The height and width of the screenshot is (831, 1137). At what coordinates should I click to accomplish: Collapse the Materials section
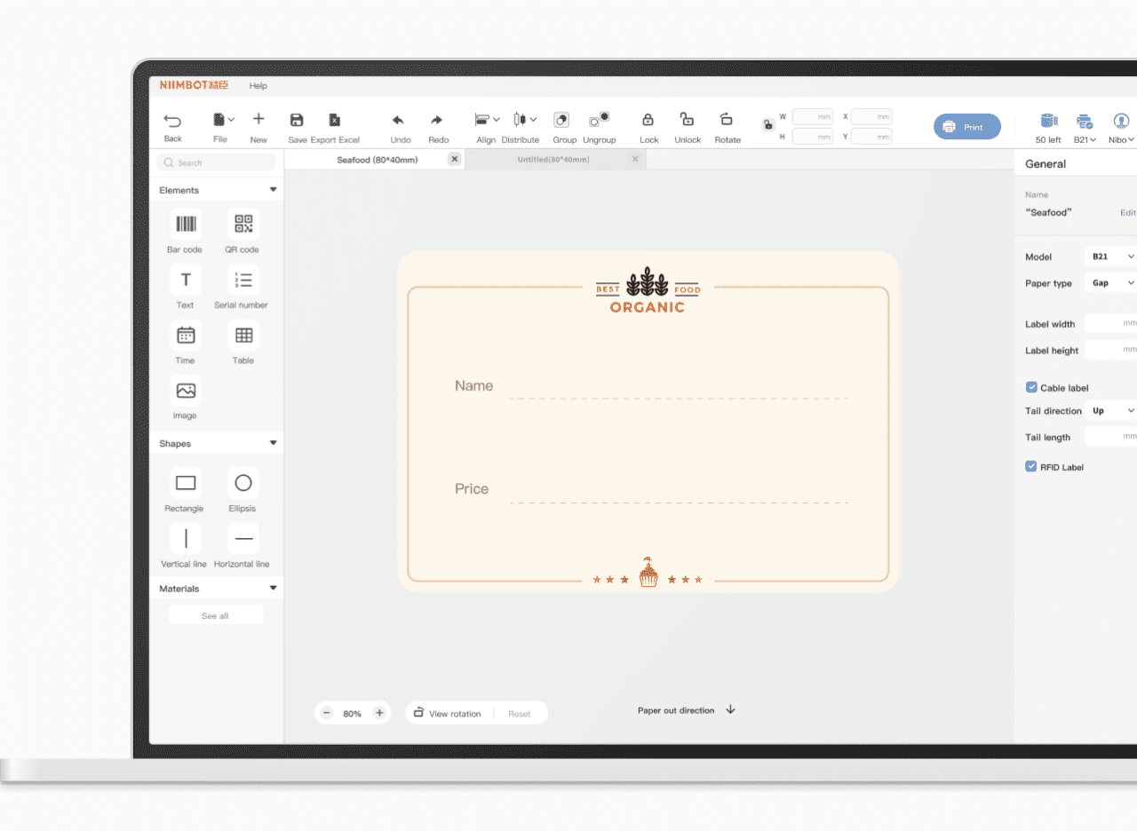click(273, 589)
